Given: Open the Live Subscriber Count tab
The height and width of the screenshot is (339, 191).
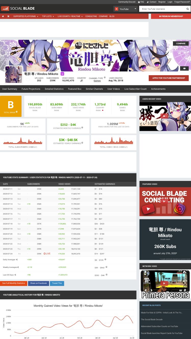Looking at the screenshot, I should point(135,89).
